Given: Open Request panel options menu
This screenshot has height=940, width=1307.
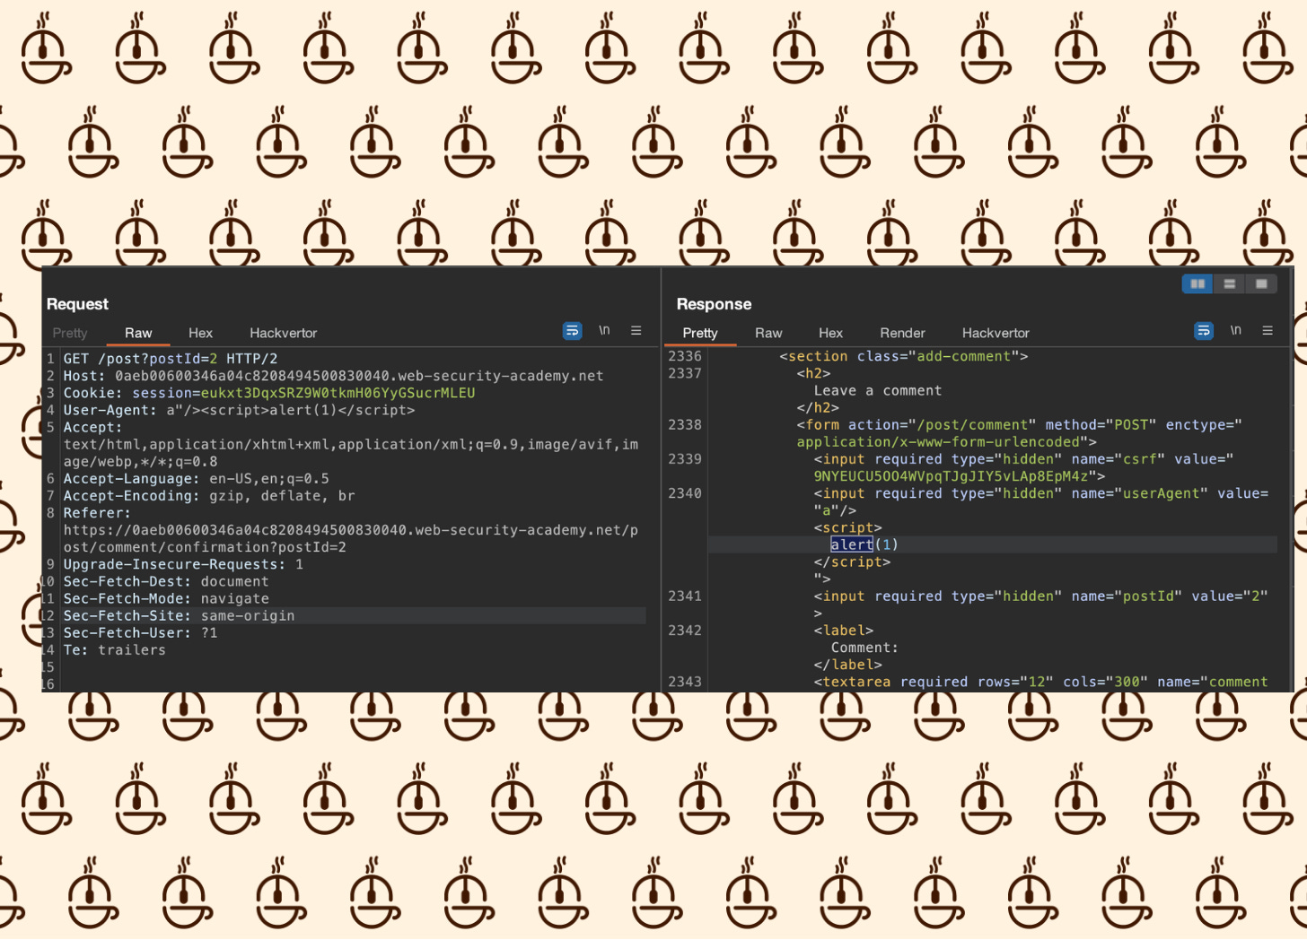Looking at the screenshot, I should [x=636, y=331].
